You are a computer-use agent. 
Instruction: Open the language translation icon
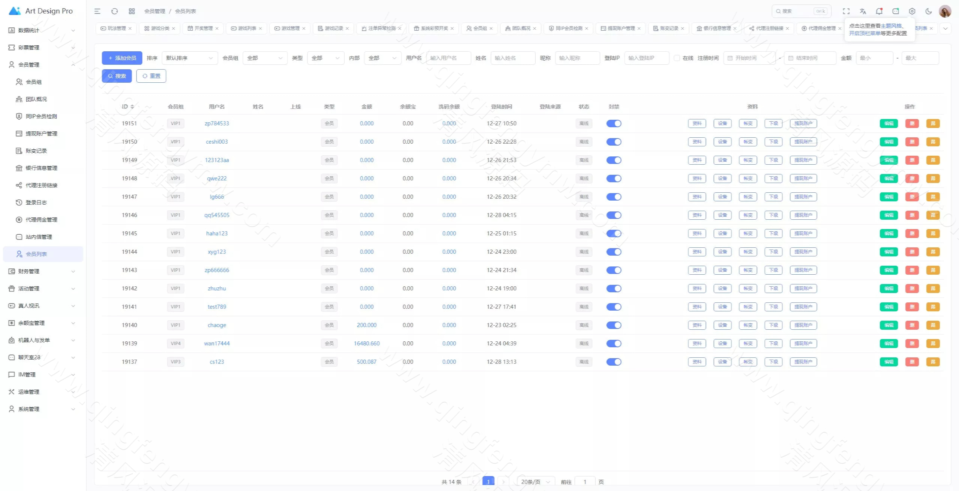point(863,11)
